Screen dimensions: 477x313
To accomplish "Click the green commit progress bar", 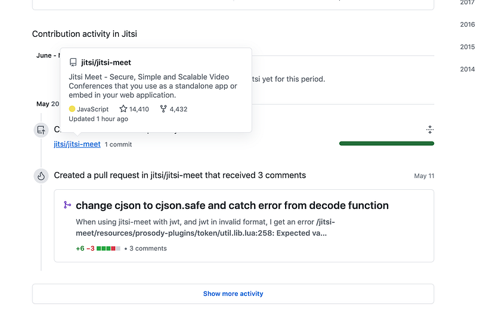I will coord(386,143).
